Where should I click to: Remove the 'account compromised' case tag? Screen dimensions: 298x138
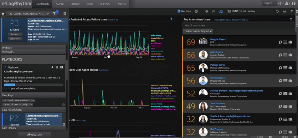(33, 100)
